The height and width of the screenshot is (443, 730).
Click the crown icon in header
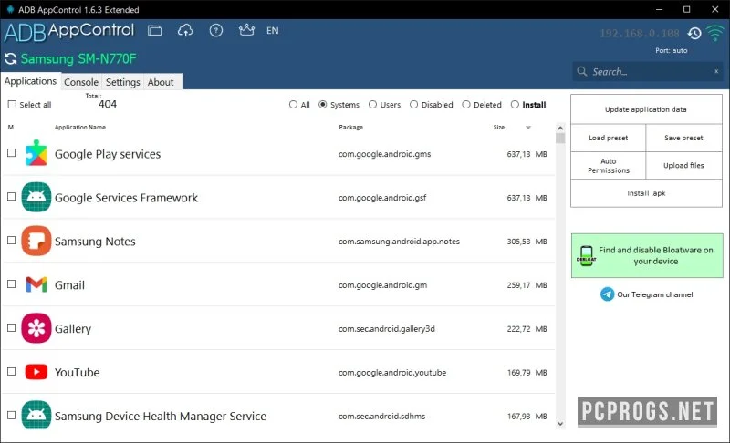[x=246, y=30]
